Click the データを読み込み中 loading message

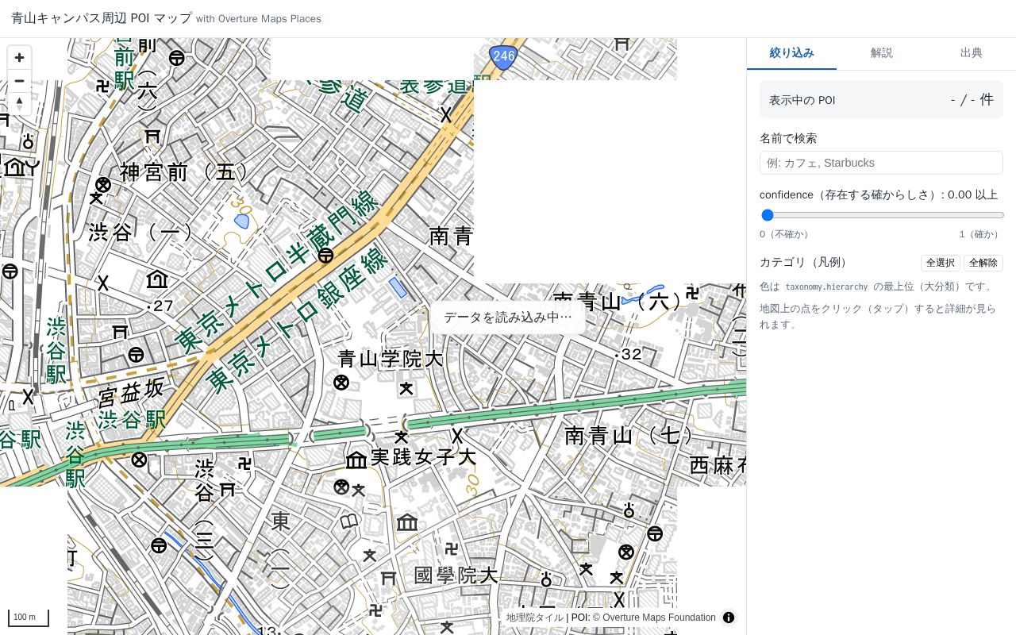tap(507, 317)
